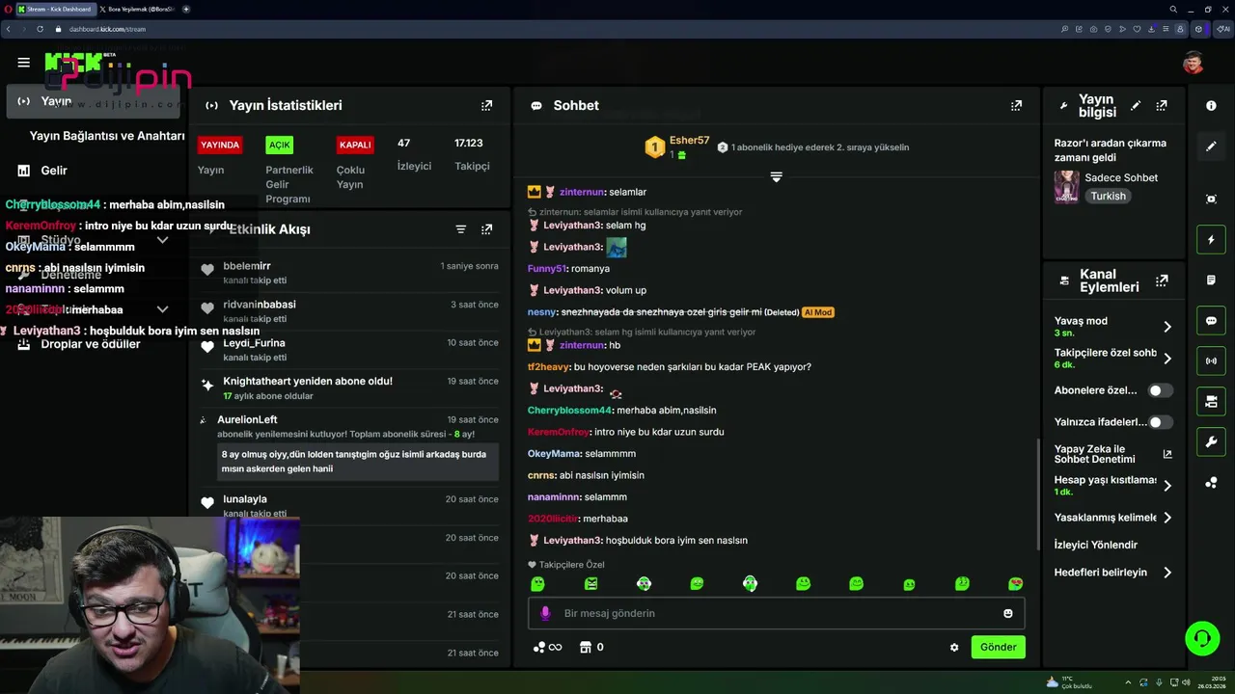
Task: Click the Bir mesaj gönderin field
Action: point(776,613)
